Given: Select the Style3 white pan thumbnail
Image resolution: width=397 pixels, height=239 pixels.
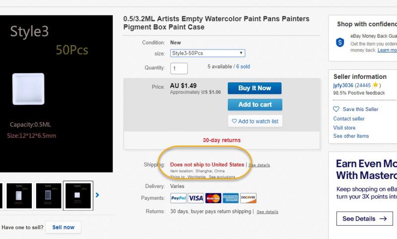Looking at the screenshot, I should click(78, 195).
